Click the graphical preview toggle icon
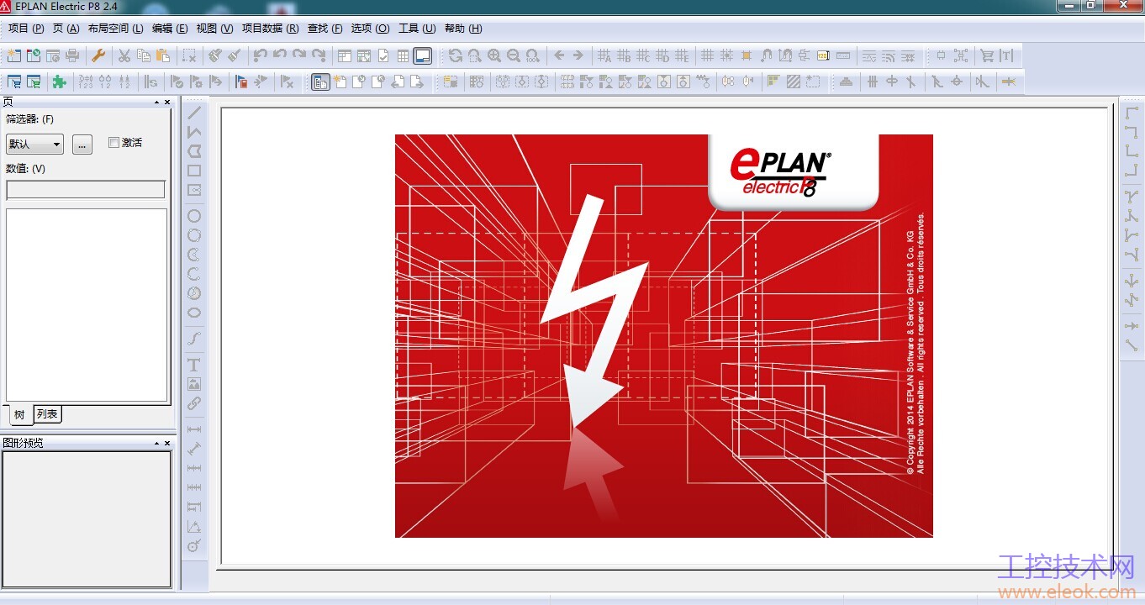Viewport: 1145px width, 605px height. [x=423, y=55]
